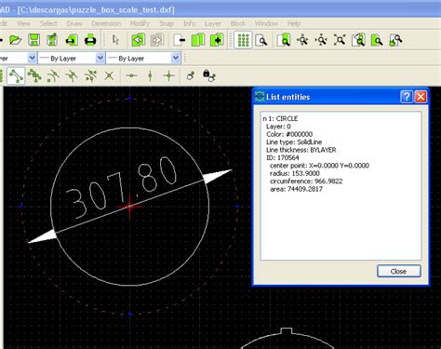Open the Block menu
This screenshot has height=349, width=441.
(238, 23)
